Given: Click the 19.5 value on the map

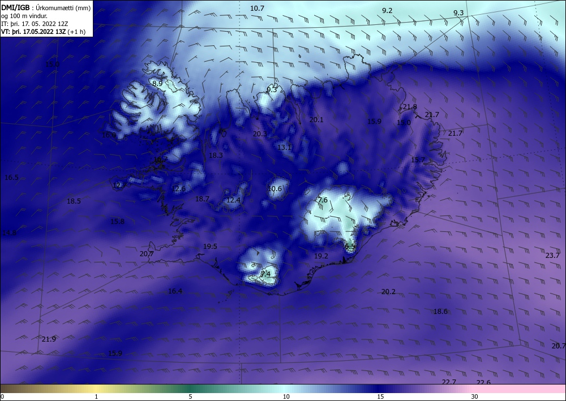Looking at the screenshot, I should click(210, 246).
